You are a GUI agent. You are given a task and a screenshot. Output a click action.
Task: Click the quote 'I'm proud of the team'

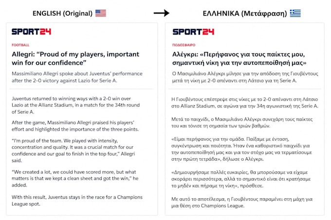click(x=73, y=151)
